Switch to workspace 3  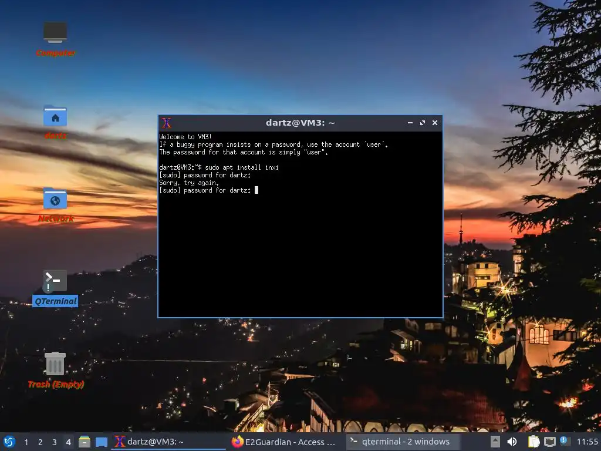point(55,442)
